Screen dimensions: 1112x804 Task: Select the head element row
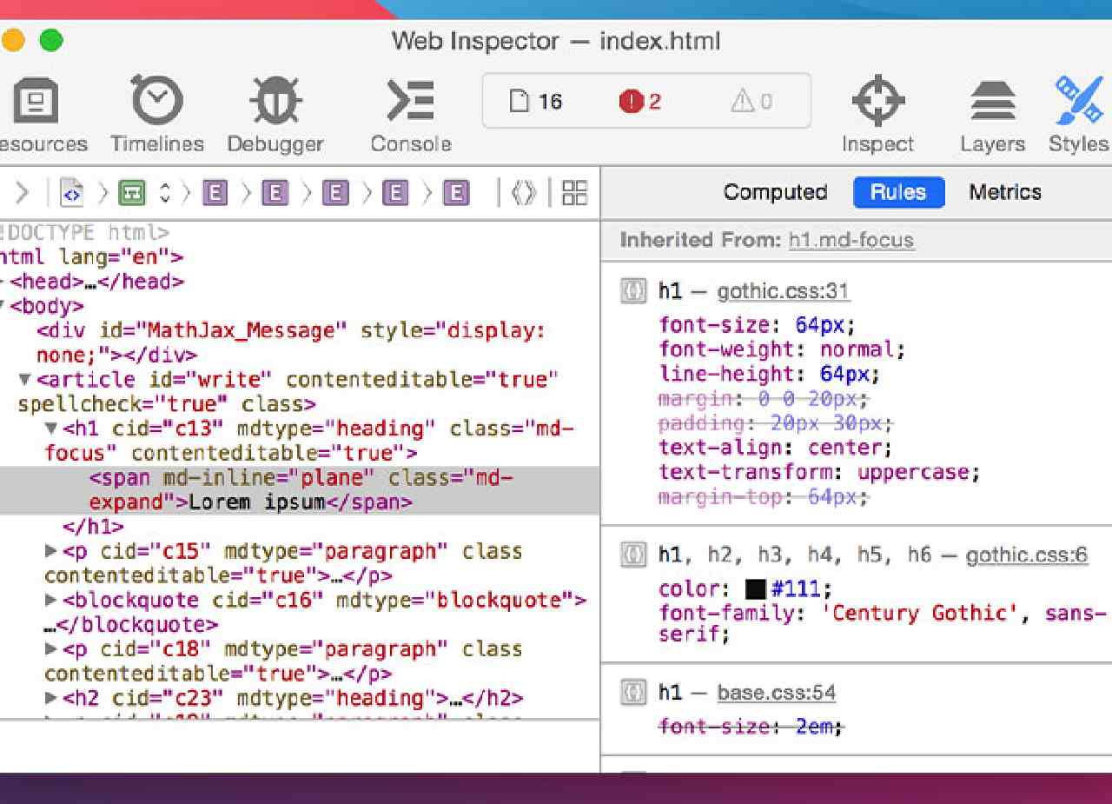click(96, 282)
